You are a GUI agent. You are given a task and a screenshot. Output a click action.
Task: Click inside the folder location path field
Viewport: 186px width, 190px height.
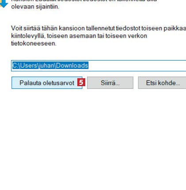[99, 66]
